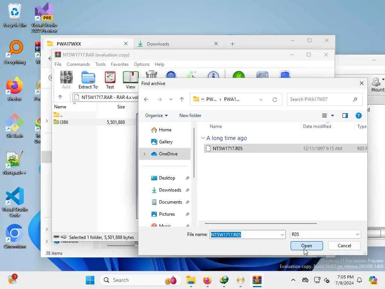Viewport: 385px width, 289px height.
Task: Open the WinRAR File menu
Action: click(x=58, y=64)
